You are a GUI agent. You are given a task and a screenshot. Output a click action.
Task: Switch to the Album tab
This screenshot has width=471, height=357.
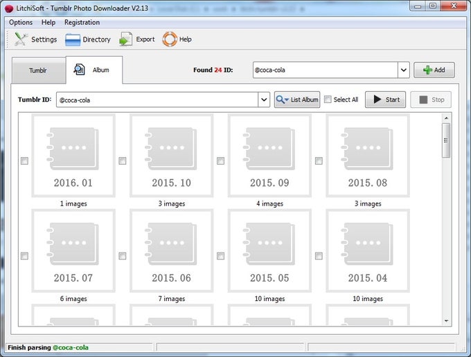coord(94,70)
